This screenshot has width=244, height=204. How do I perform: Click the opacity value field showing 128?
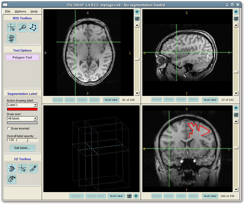11,140
